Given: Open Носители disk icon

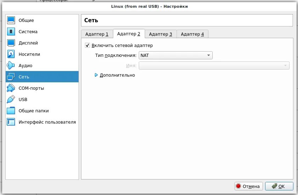Looking at the screenshot, I should click(x=11, y=54).
